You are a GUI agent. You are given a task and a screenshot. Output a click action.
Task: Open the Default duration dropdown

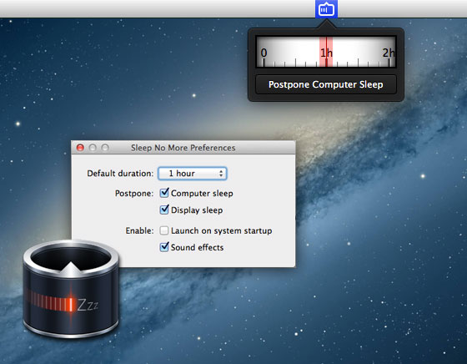[193, 174]
